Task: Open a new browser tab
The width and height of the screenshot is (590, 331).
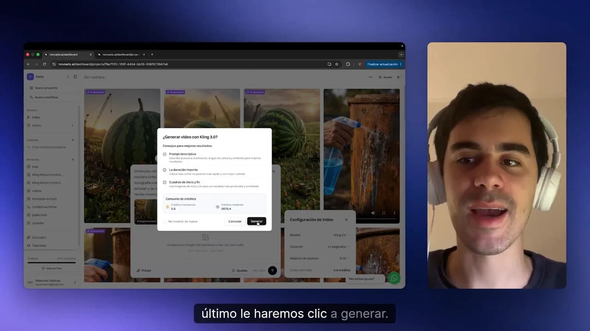Action: click(152, 54)
